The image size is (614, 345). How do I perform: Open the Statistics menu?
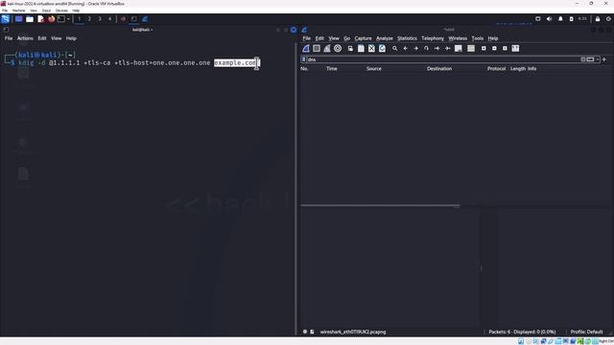pyautogui.click(x=407, y=38)
